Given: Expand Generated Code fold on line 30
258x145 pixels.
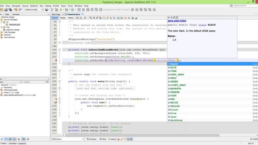Looking at the screenshot, I should 60,43.
